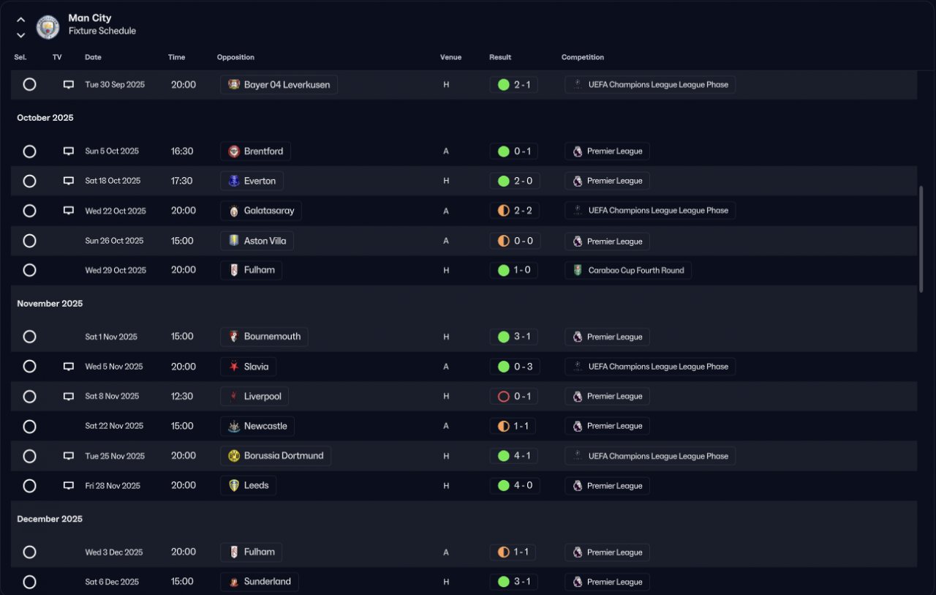Click the TV icon for Liverpool fixture
936x595 pixels.
point(69,397)
